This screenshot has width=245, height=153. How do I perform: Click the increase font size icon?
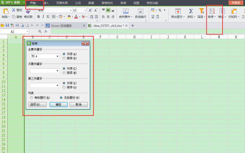(90, 10)
